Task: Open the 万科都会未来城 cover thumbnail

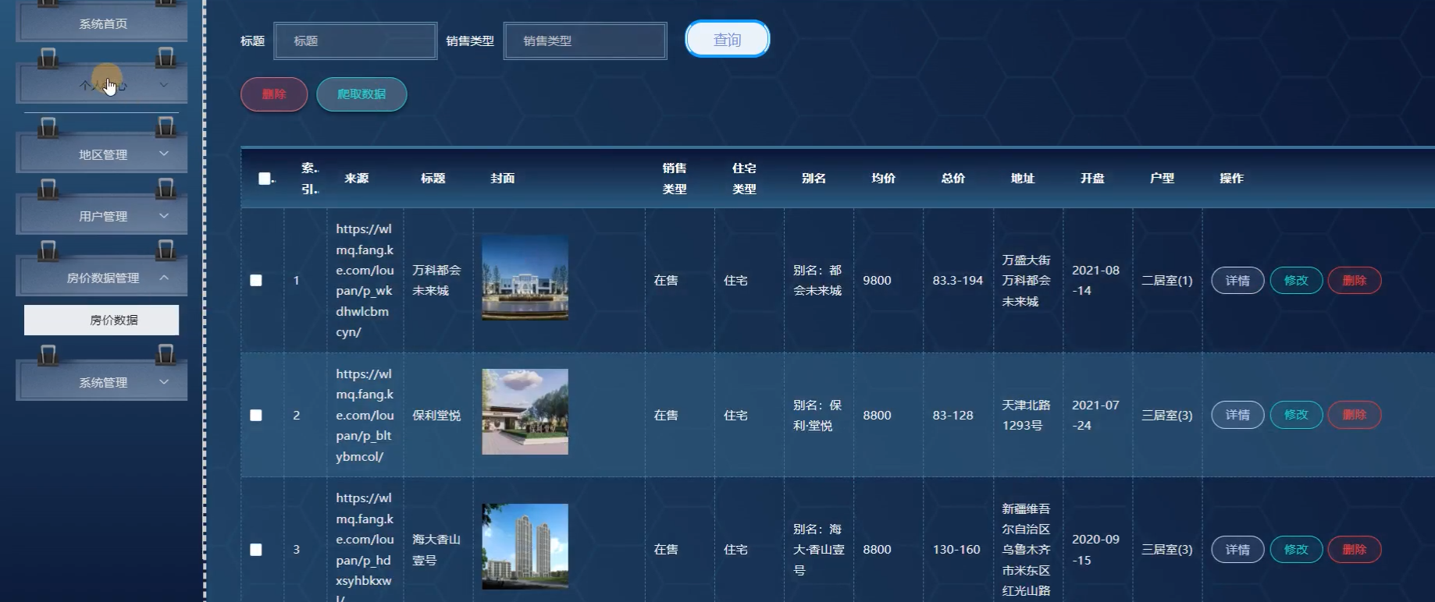Action: pyautogui.click(x=525, y=278)
